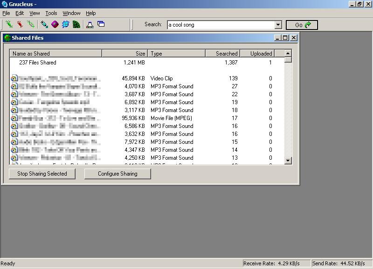Click the file icon of the 4,250 KB row
373x269 pixels.
[14, 158]
